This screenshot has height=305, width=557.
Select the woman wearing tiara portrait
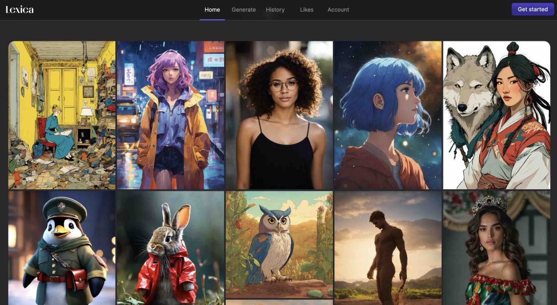[x=497, y=248]
